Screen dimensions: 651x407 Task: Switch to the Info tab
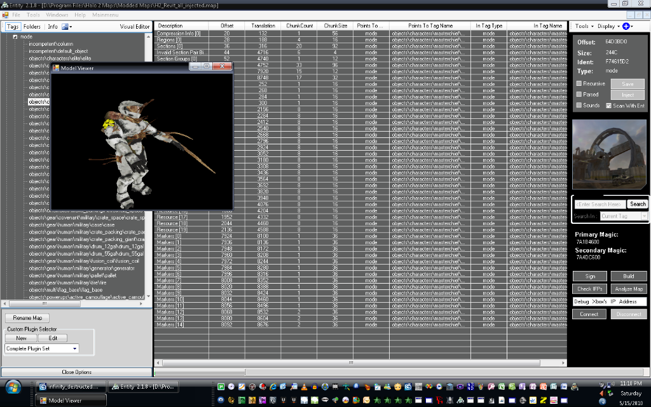pos(53,27)
